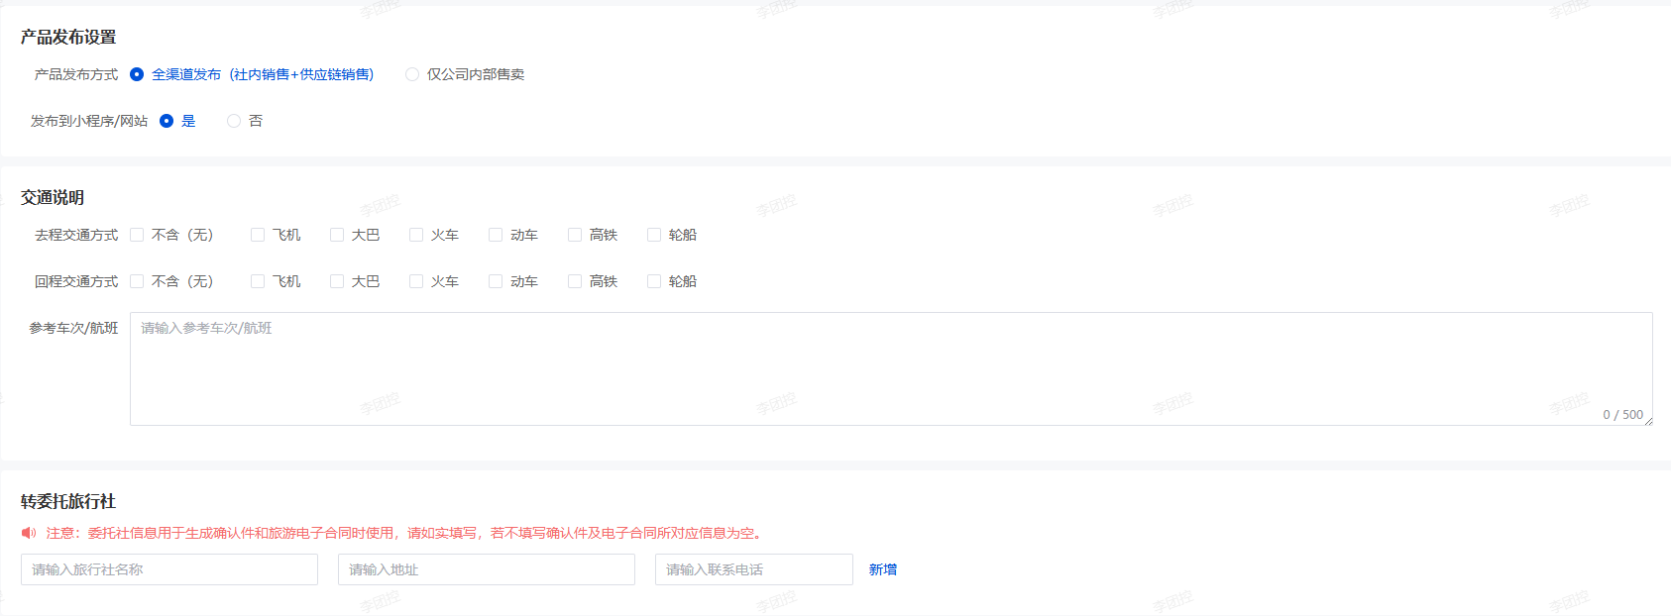Image resolution: width=1671 pixels, height=616 pixels.
Task: Enable 高铁 in 去程交通方式 row
Action: pos(575,235)
